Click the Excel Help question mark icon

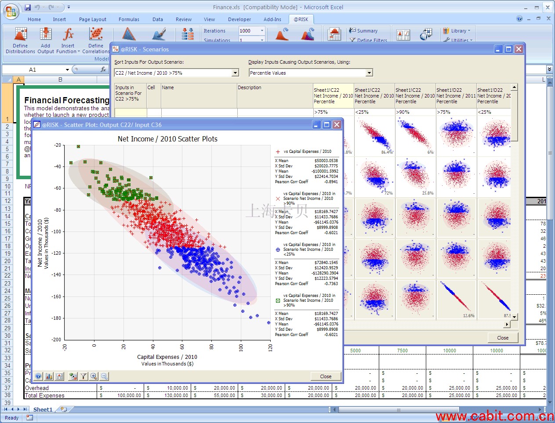519,19
